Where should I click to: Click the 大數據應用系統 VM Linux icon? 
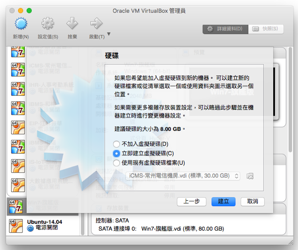(x=18, y=185)
